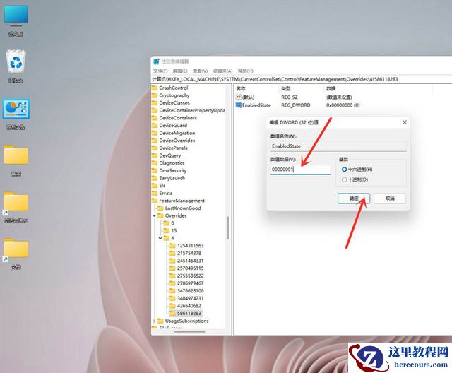Select the DeviceContainerPropertyUpda key
Viewport: 452px width, 373px height.
(x=192, y=110)
